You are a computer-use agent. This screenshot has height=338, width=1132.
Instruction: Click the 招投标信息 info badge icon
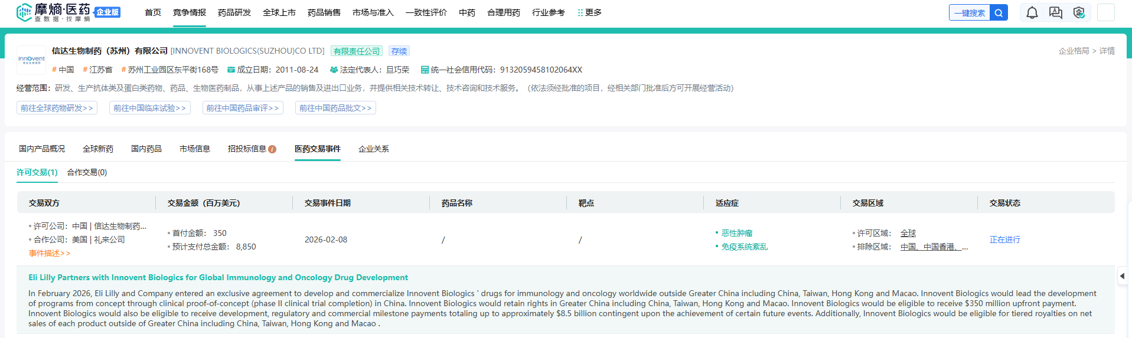point(272,149)
